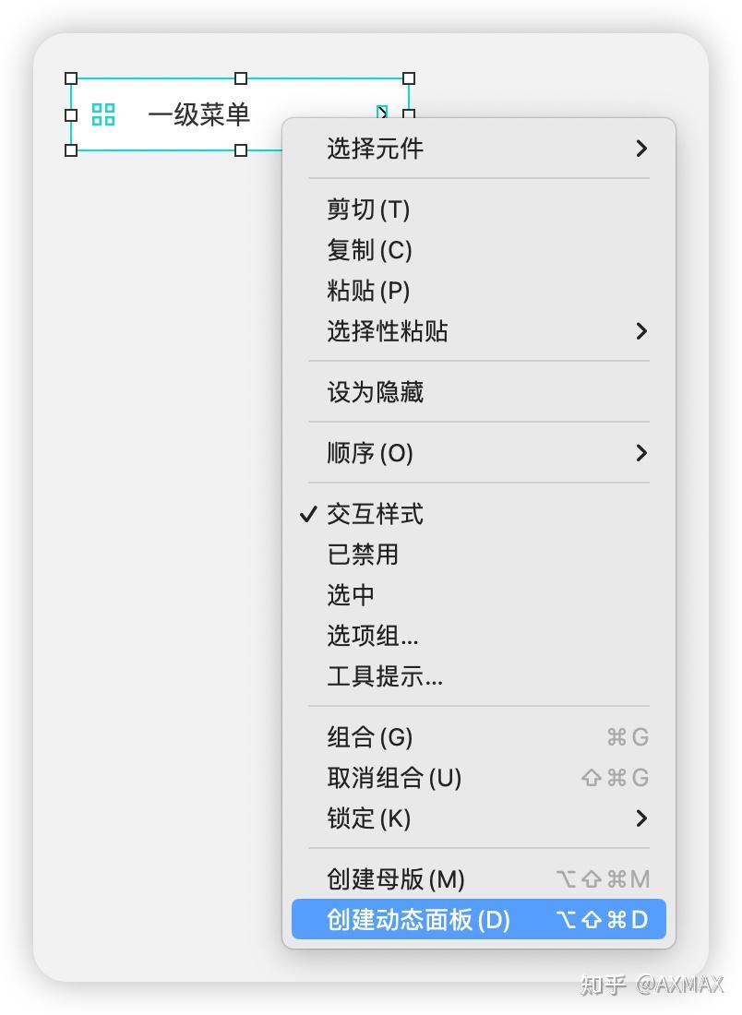Click the top-center selection handle of the widget
This screenshot has width=742, height=1015.
(x=241, y=78)
